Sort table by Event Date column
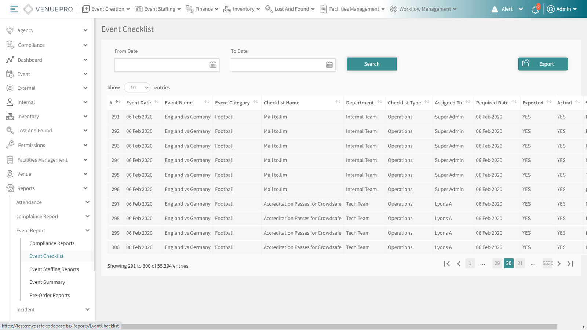587x330 pixels. point(157,102)
